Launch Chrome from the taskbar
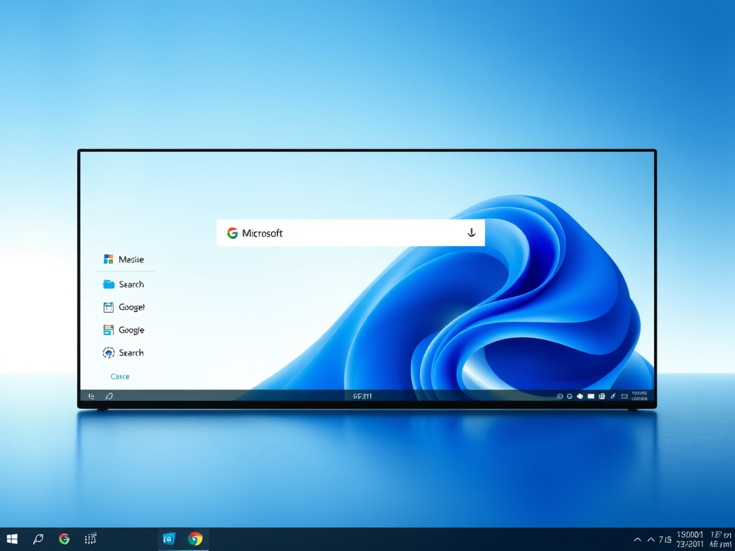Image resolution: width=735 pixels, height=551 pixels. 195,539
